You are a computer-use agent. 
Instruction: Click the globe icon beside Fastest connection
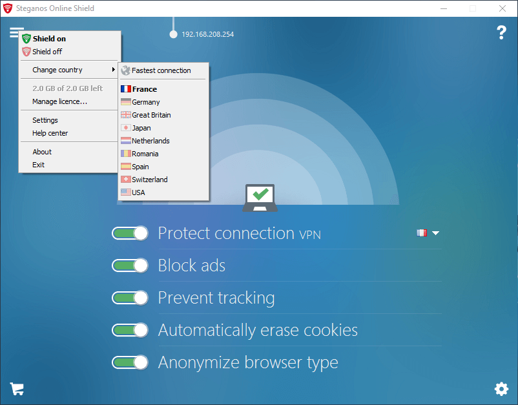pyautogui.click(x=125, y=70)
